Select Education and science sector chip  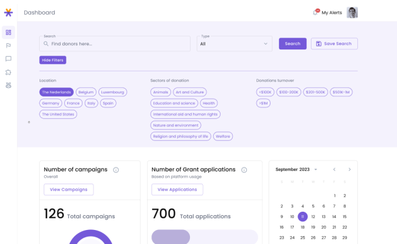[x=174, y=103]
